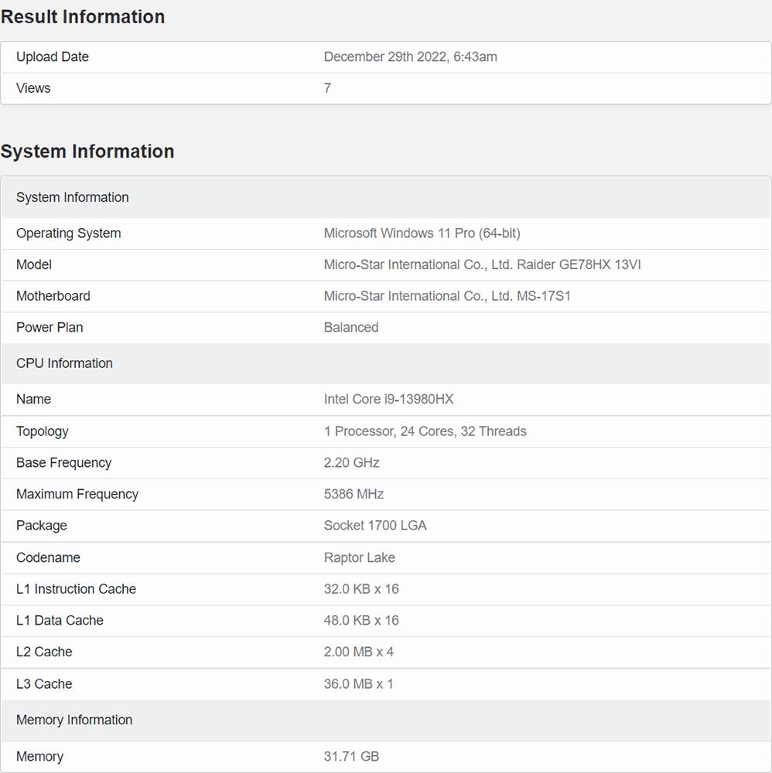Click the System Information page heading
The image size is (772, 773).
(x=87, y=152)
